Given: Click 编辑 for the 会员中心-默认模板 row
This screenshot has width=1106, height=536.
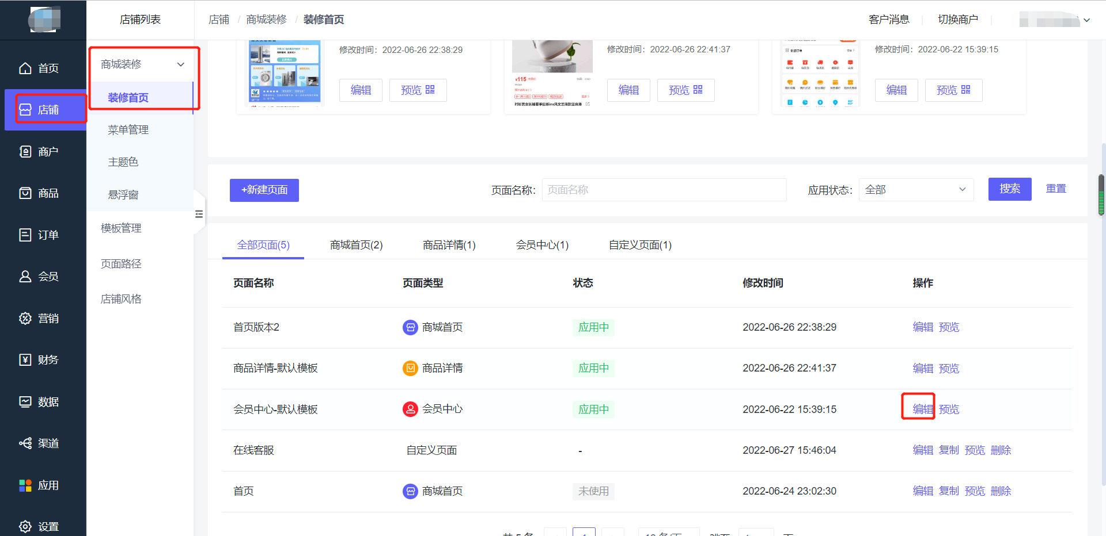Looking at the screenshot, I should [922, 409].
